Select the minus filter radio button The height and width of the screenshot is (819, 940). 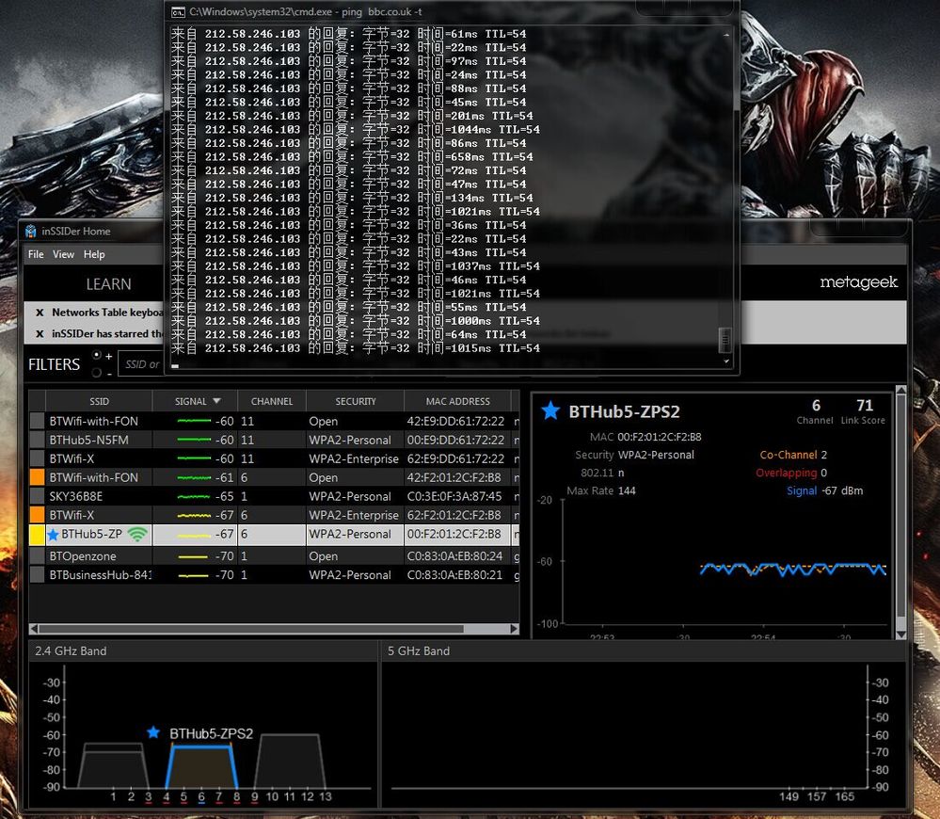tap(97, 373)
